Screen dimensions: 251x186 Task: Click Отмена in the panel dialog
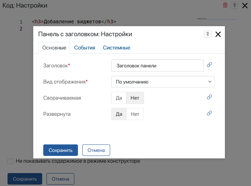click(x=96, y=150)
